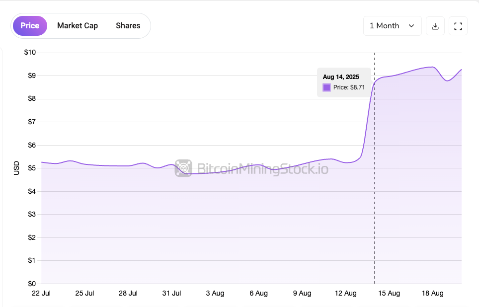Select the Price view toggle

click(30, 26)
